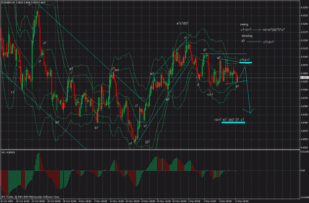Click the 0.9100 price axis label

(x=304, y=57)
